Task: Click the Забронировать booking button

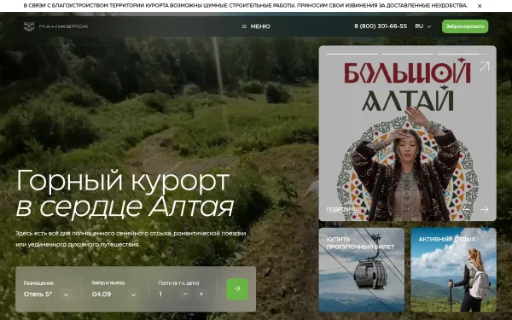Action: (x=465, y=26)
